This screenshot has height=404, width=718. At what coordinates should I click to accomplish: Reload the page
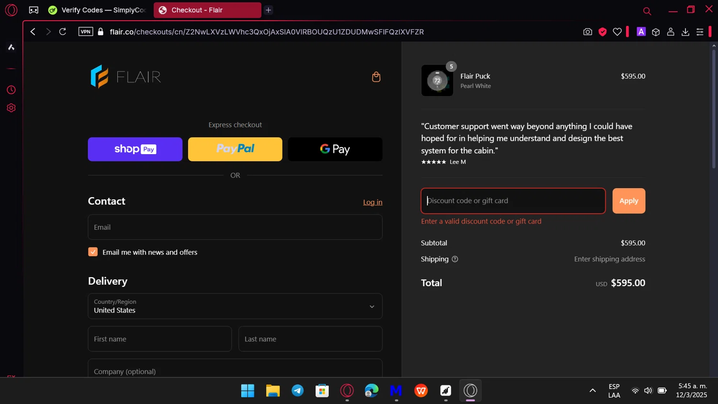(x=63, y=32)
